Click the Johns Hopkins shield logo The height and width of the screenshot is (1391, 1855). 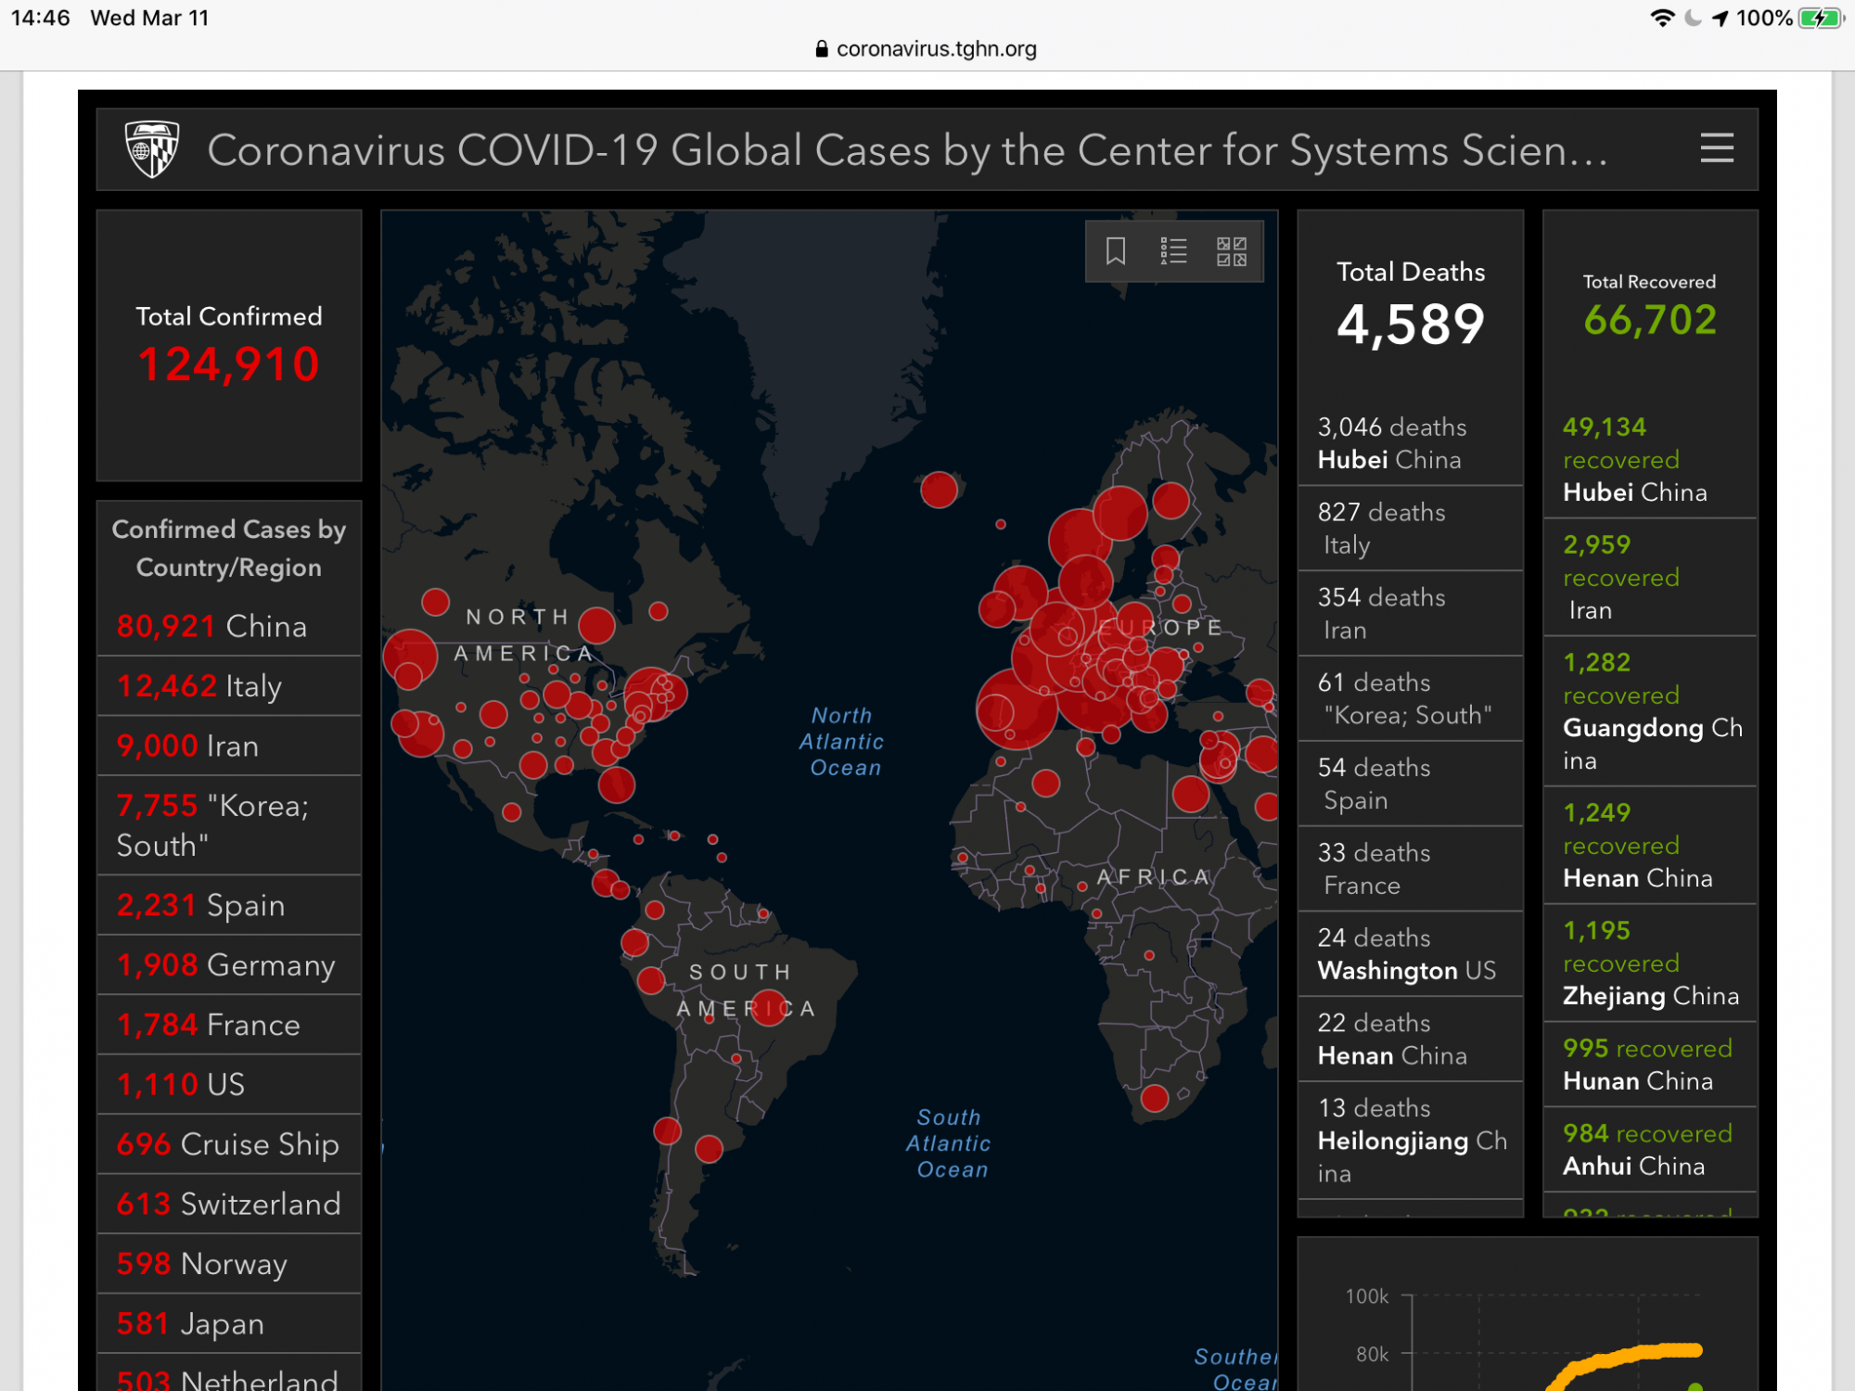coord(152,149)
